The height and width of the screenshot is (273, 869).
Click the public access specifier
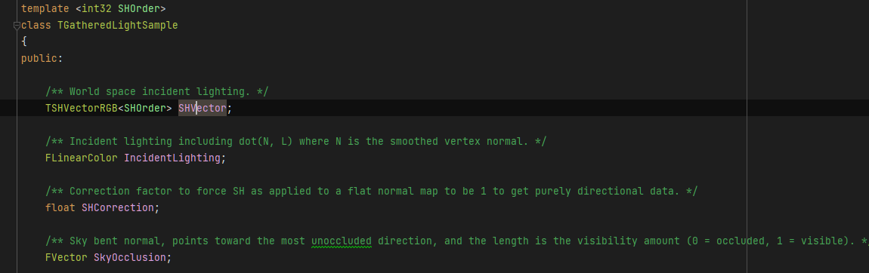(39, 59)
